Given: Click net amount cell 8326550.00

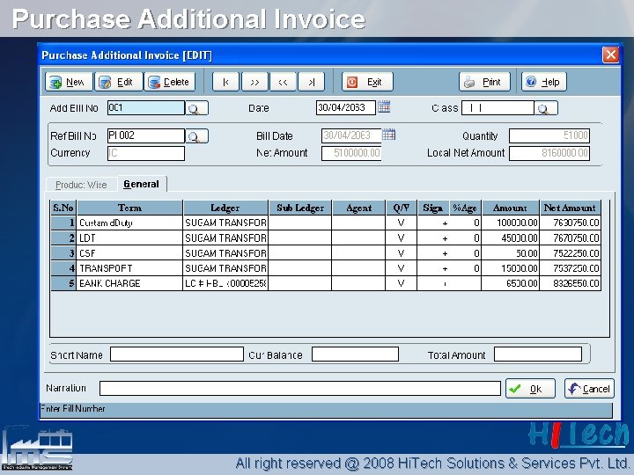Looking at the screenshot, I should (570, 283).
